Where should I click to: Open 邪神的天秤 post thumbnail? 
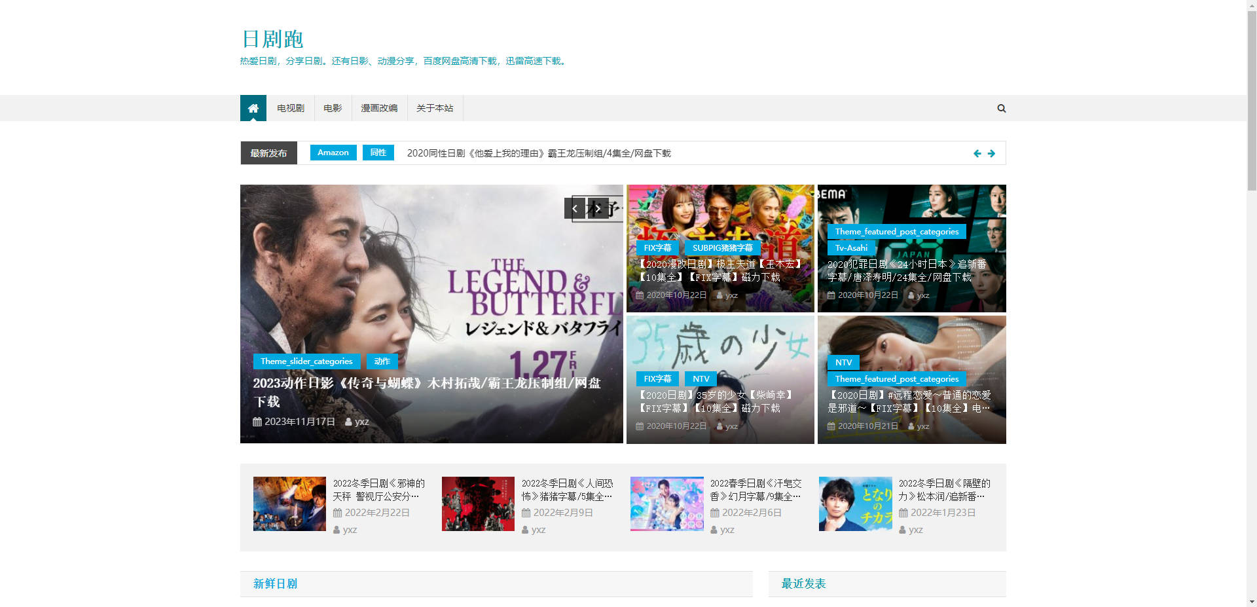(289, 504)
